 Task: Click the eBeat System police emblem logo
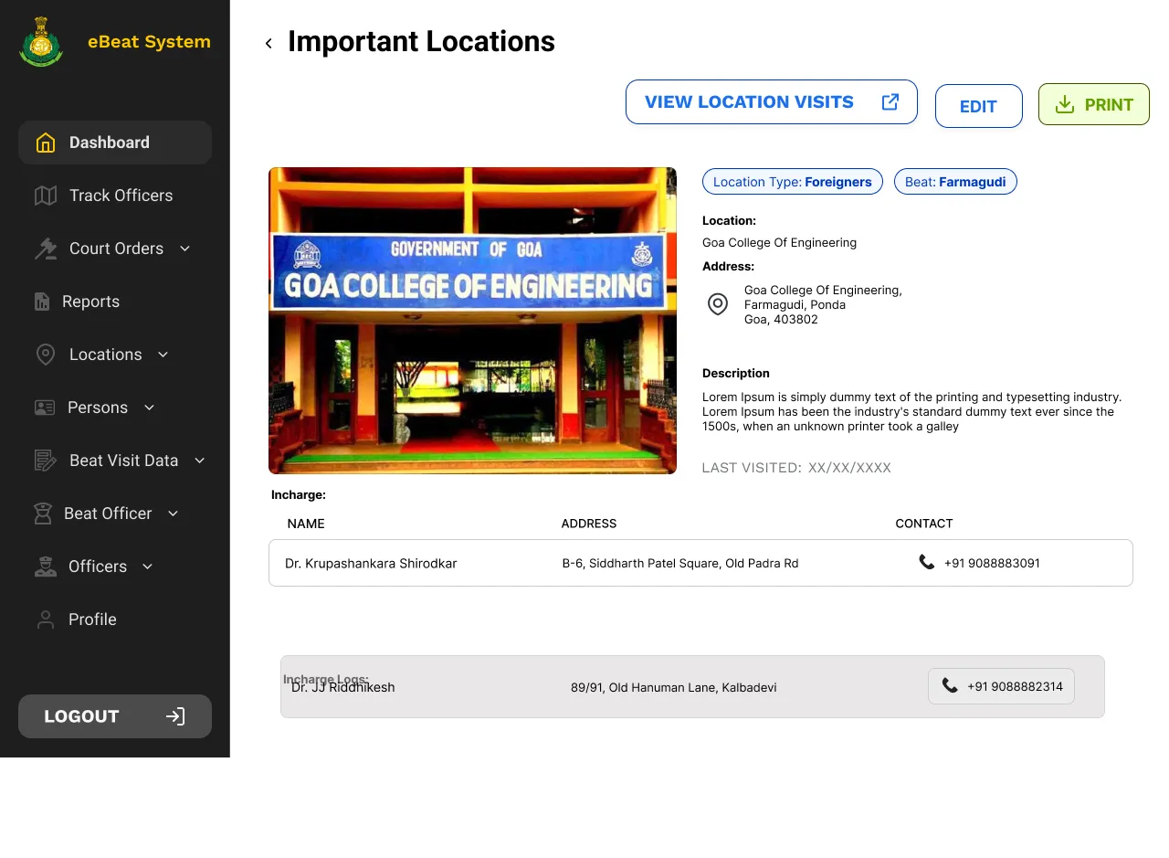(x=41, y=42)
